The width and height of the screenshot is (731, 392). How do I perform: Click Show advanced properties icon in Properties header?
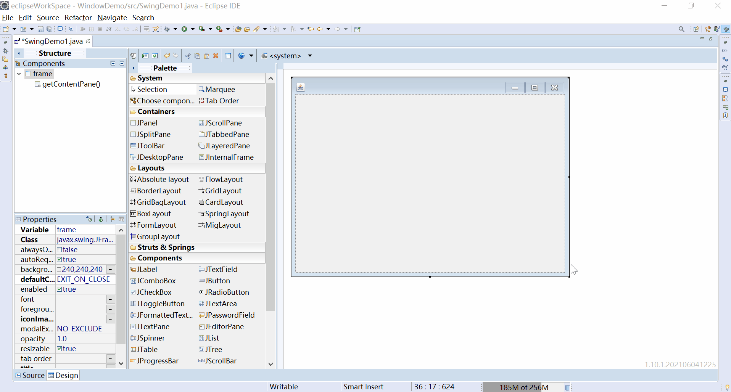point(112,219)
